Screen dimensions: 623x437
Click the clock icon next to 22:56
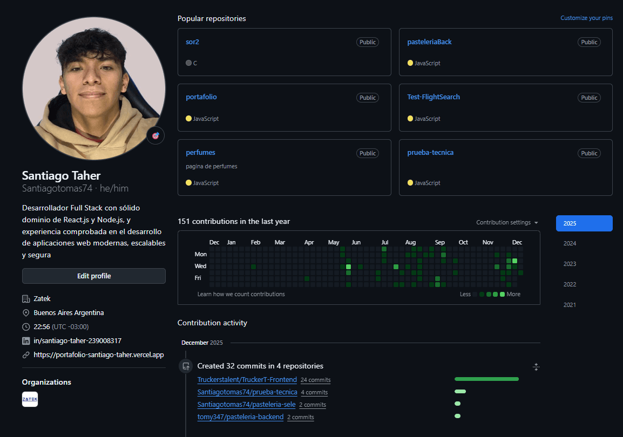25,326
